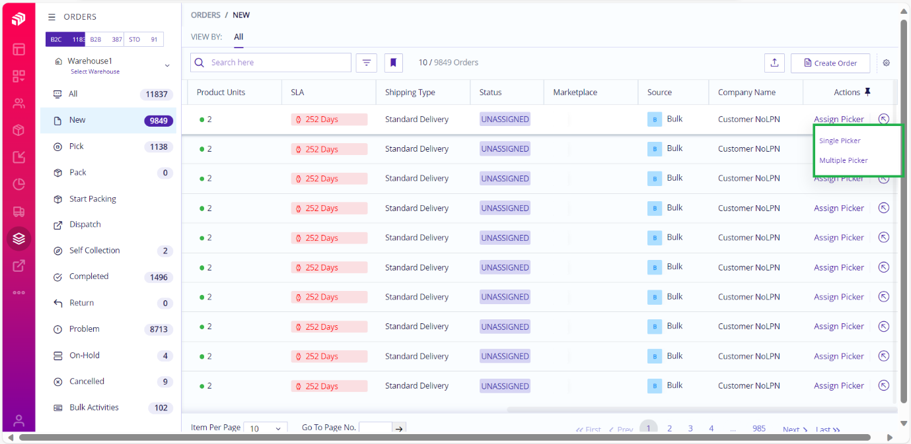Toggle the pin icon in Actions header
The image size is (911, 444).
[868, 92]
